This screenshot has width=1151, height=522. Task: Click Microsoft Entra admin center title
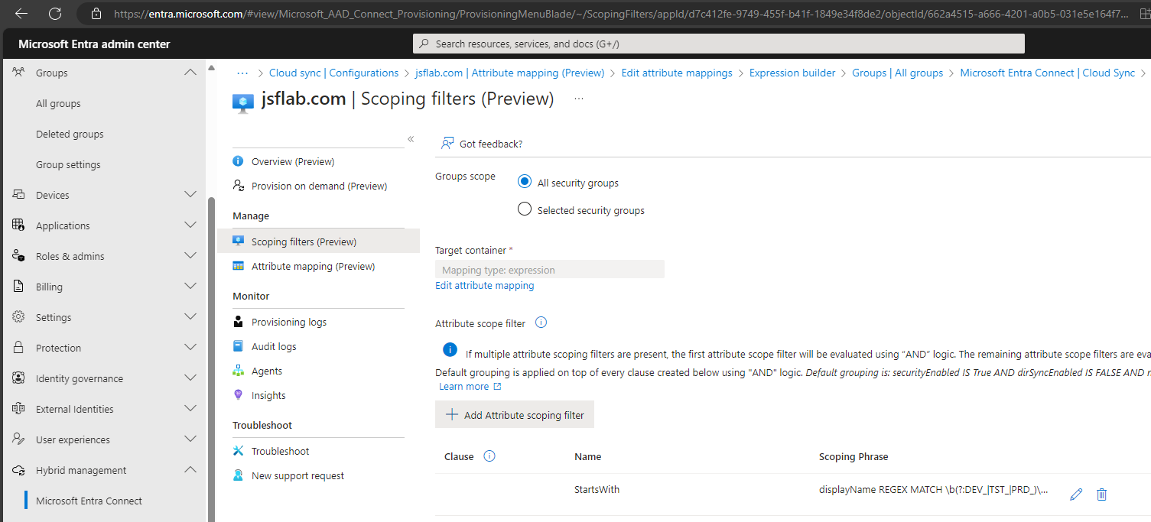[x=94, y=44]
